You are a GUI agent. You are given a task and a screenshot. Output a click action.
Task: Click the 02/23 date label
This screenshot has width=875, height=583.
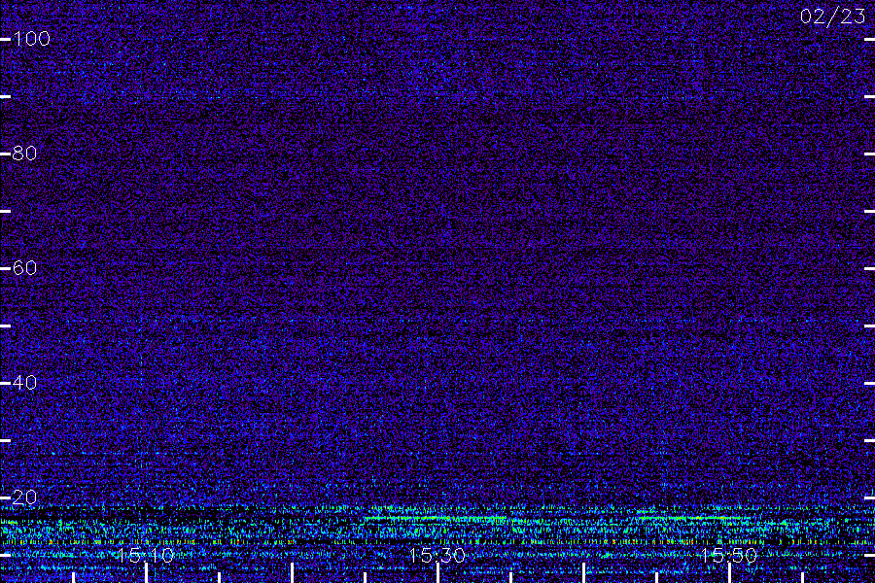[x=832, y=17]
